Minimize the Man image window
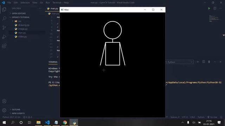Screen dimensions: 225x126 click(145, 9)
